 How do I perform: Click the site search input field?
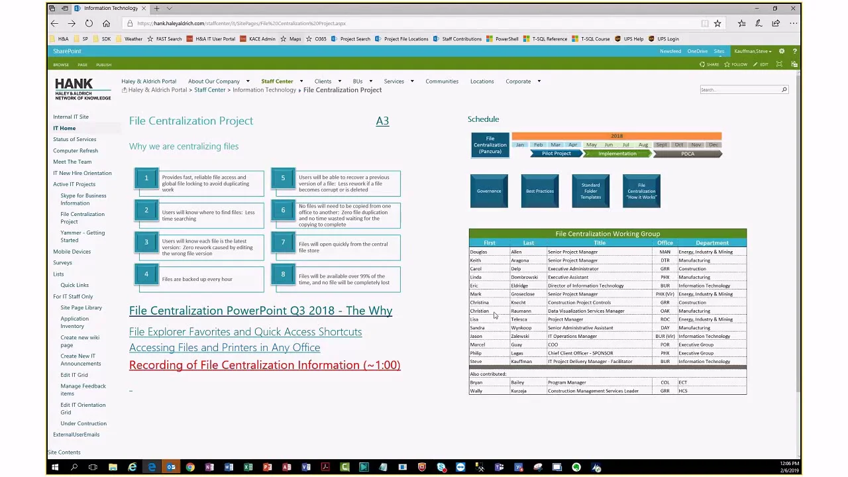coord(740,89)
